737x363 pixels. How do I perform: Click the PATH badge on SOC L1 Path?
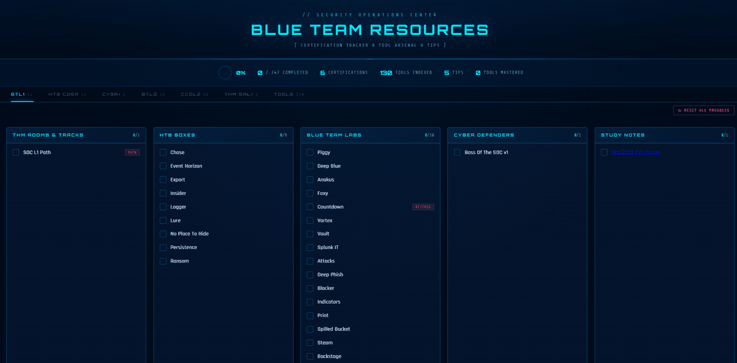[x=132, y=152]
